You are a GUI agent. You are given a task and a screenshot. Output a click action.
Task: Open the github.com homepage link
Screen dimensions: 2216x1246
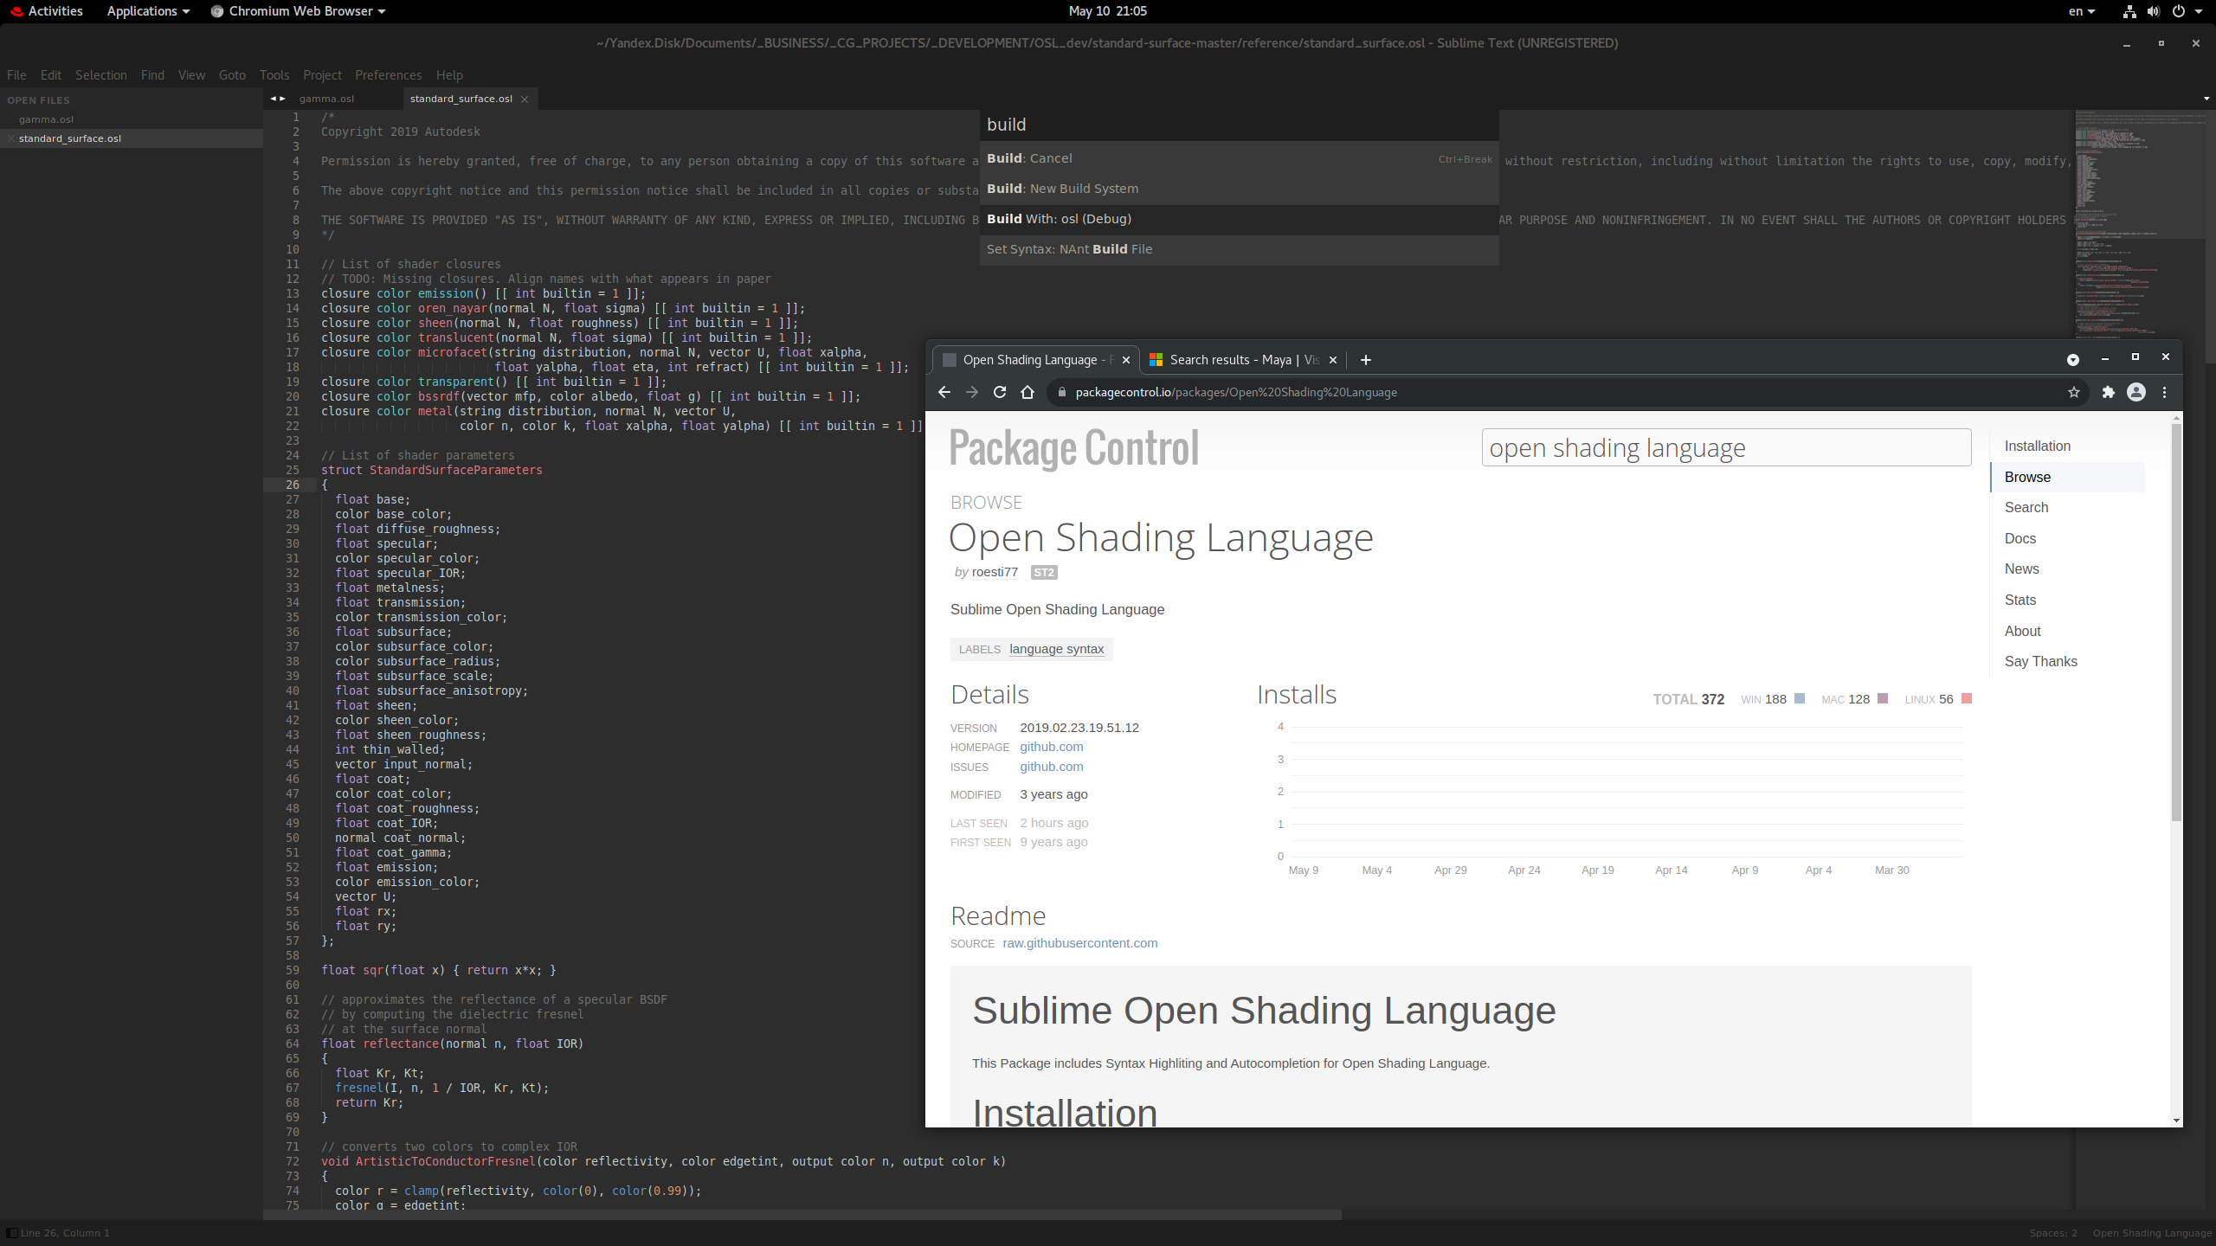click(x=1051, y=747)
